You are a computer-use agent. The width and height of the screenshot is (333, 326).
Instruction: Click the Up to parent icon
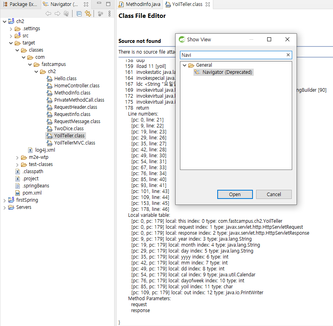[x=67, y=14]
